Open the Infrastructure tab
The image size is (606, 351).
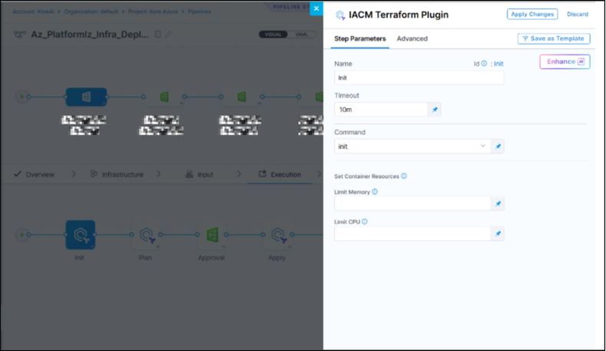(x=117, y=174)
